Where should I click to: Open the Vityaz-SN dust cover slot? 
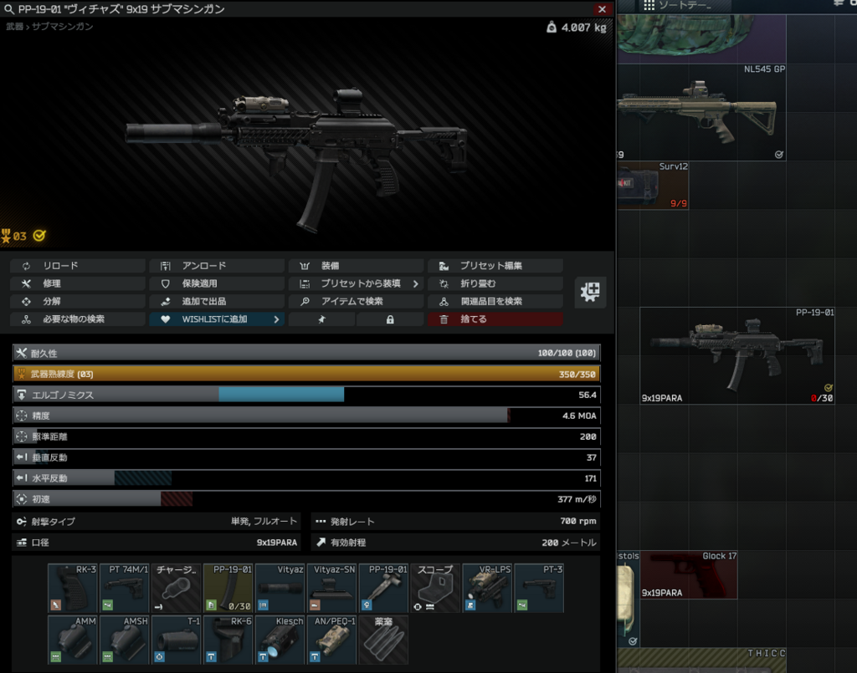pos(332,588)
